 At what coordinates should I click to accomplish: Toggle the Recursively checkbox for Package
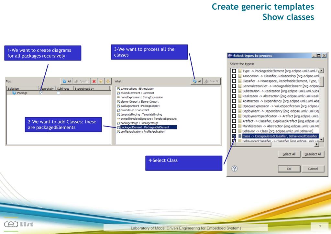[41, 93]
